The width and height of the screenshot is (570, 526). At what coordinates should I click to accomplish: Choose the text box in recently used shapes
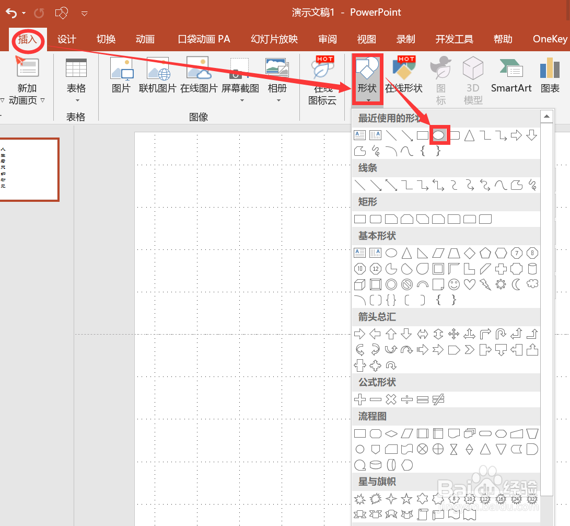coord(360,136)
